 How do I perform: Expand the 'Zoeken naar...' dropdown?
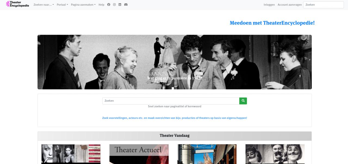(44, 5)
